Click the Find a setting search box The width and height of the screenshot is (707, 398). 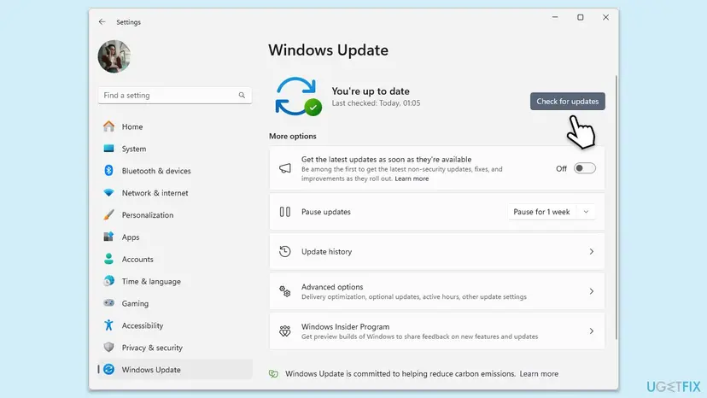[x=175, y=95]
